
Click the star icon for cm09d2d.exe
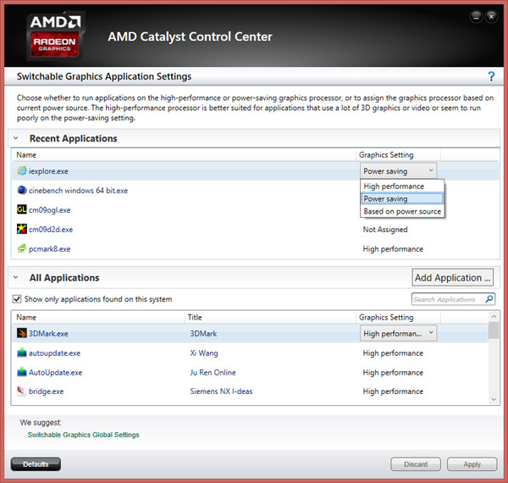point(22,229)
